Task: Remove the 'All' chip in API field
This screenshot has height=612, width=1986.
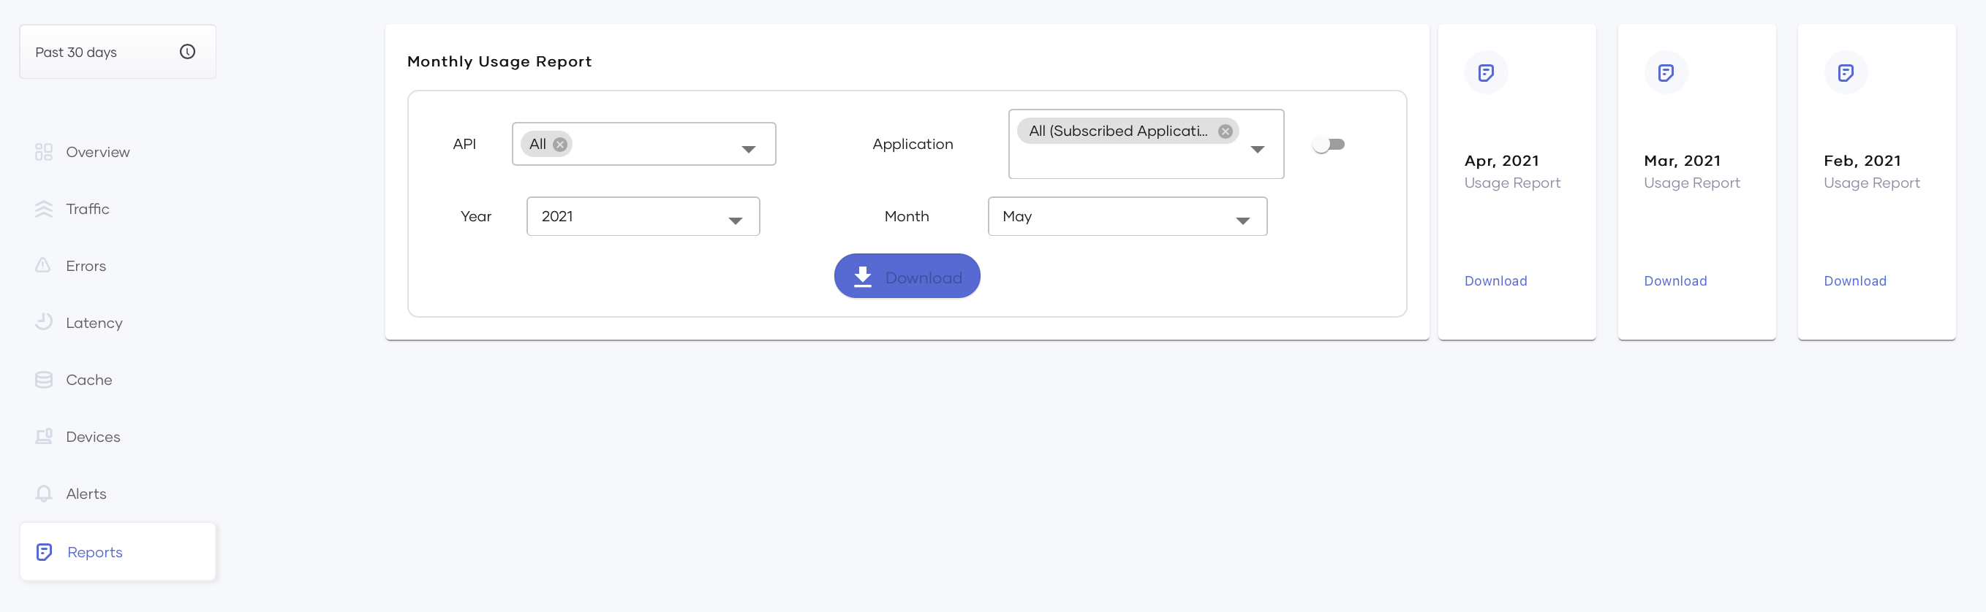Action: [x=561, y=145]
